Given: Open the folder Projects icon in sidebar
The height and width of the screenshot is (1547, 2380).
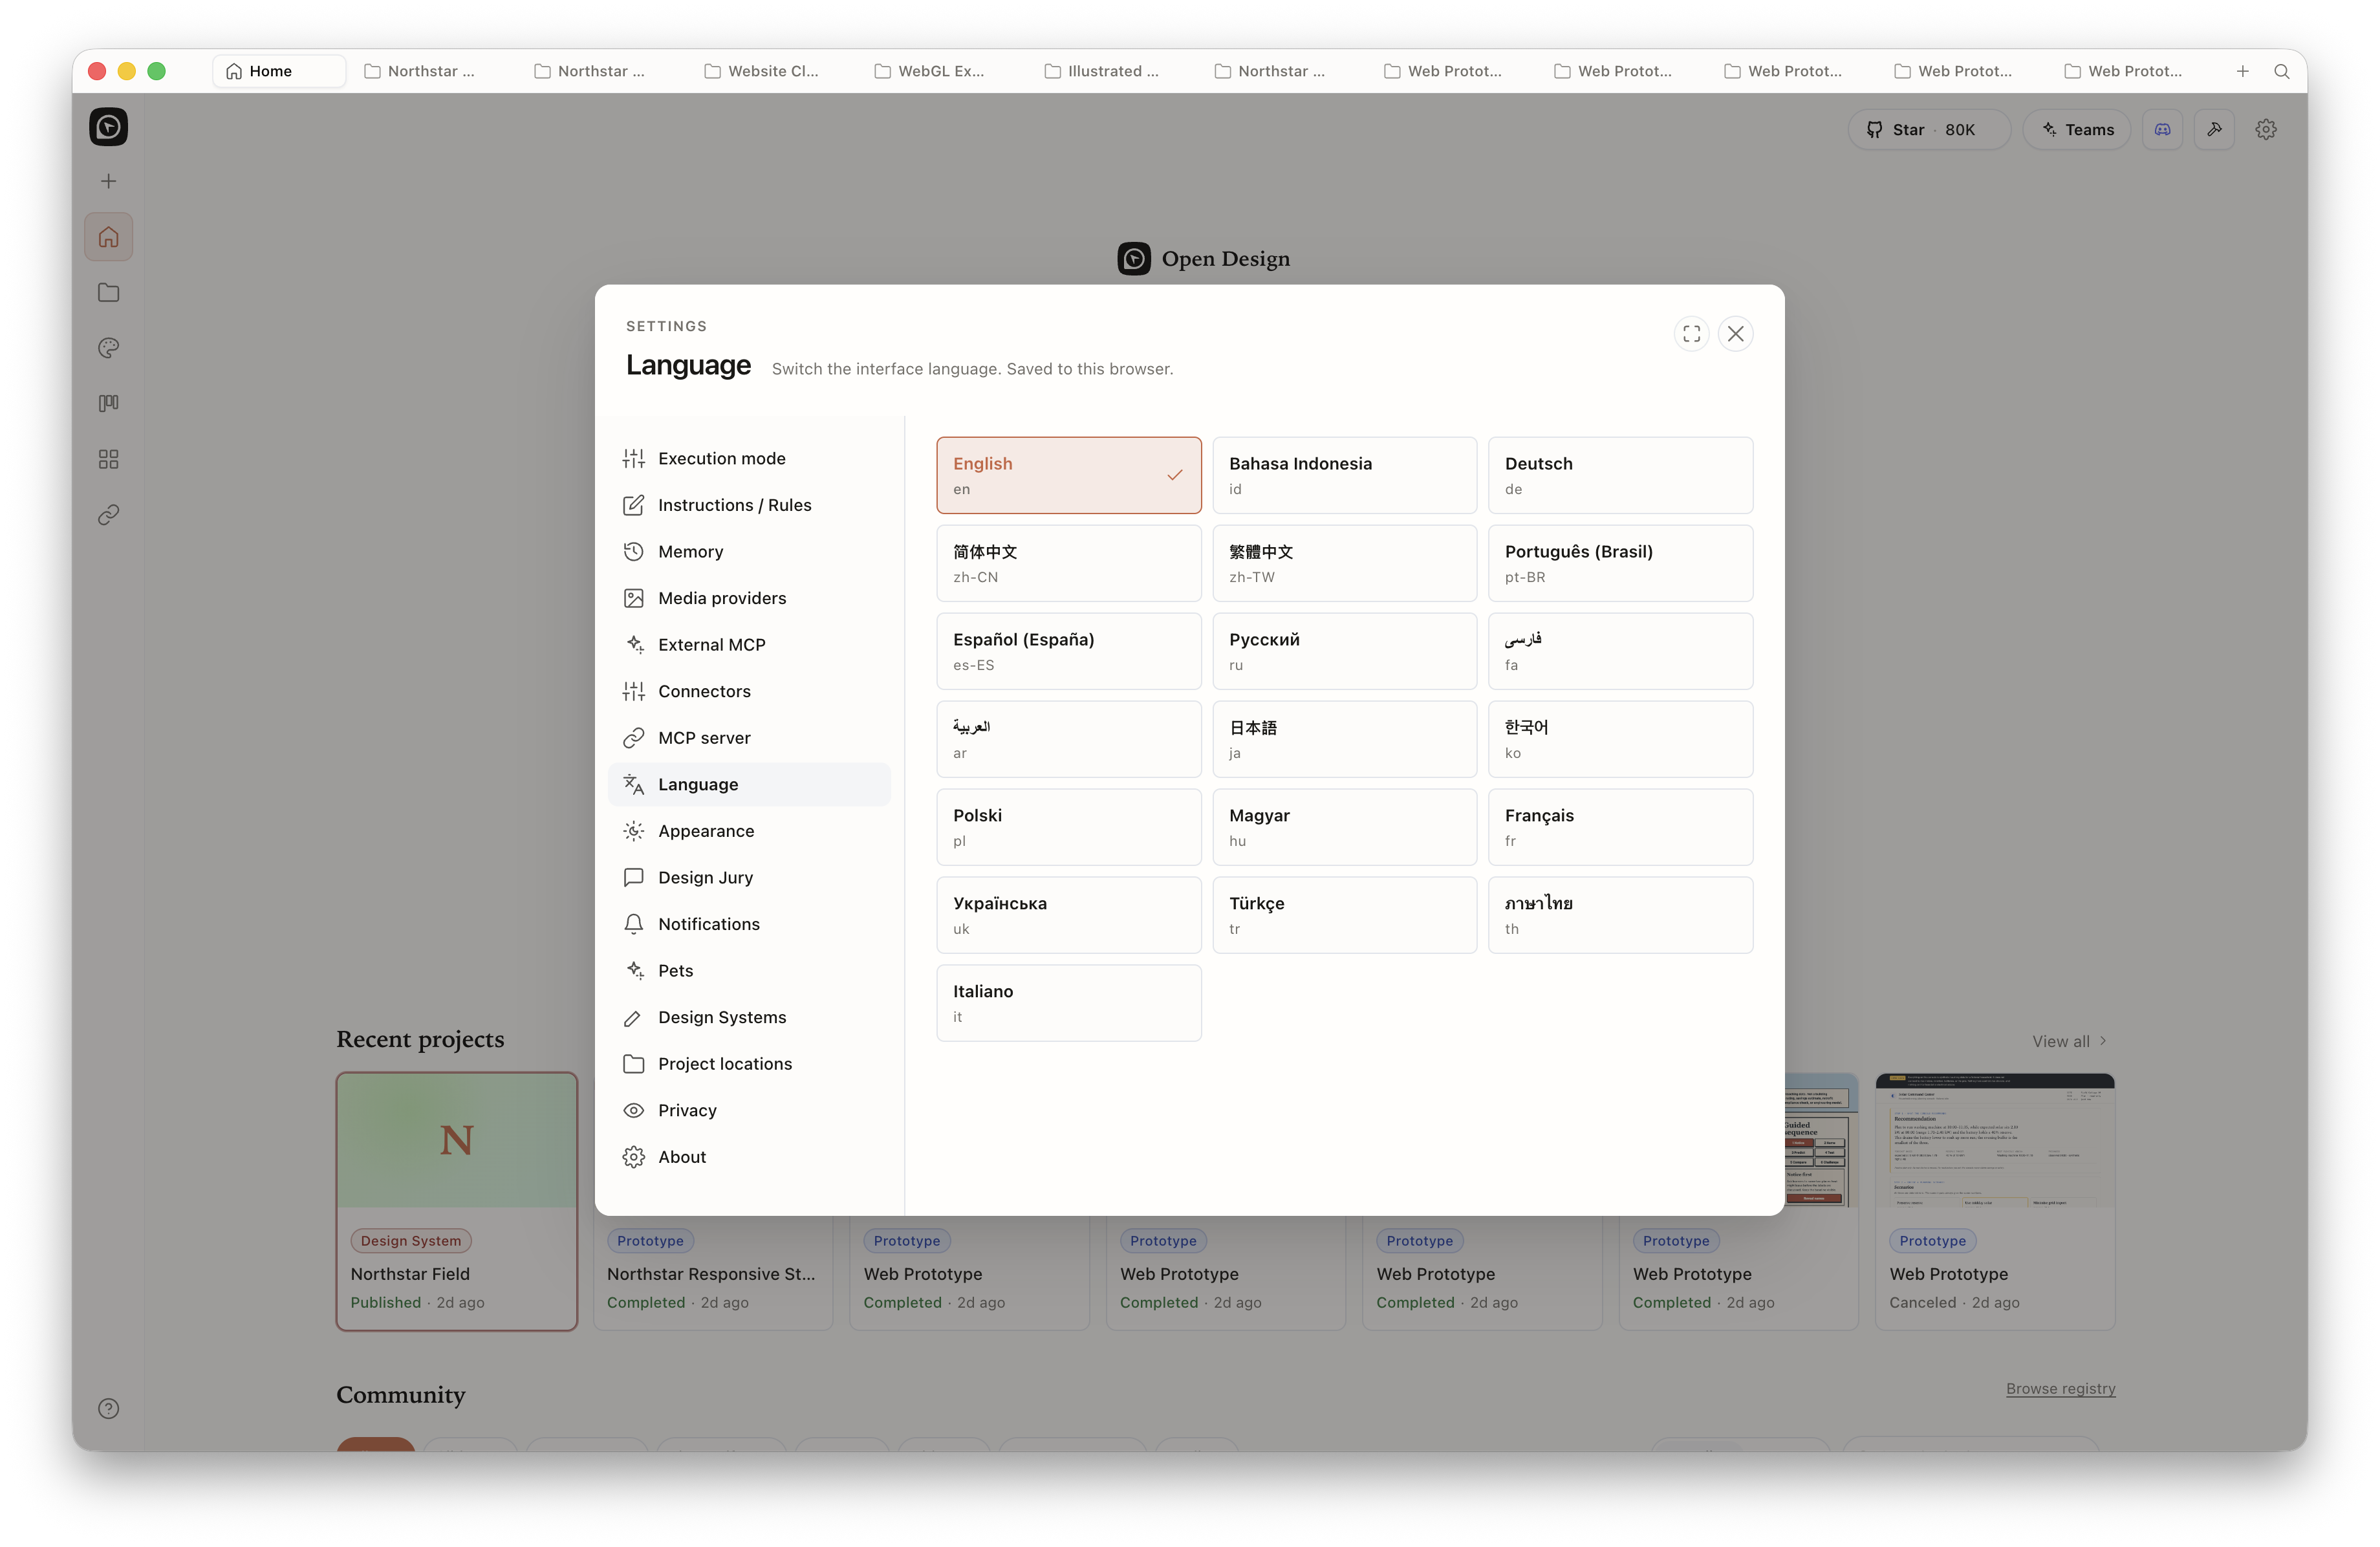Looking at the screenshot, I should (108, 293).
